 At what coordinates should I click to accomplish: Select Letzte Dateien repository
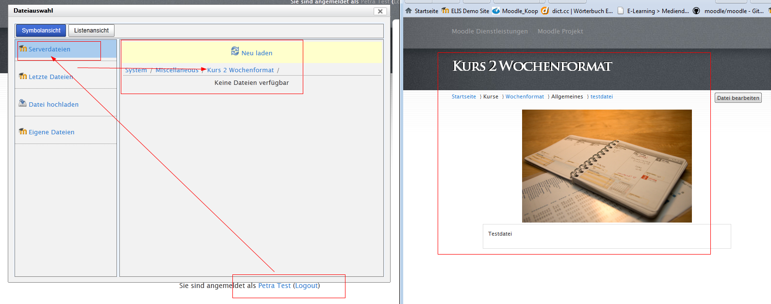[x=51, y=77]
